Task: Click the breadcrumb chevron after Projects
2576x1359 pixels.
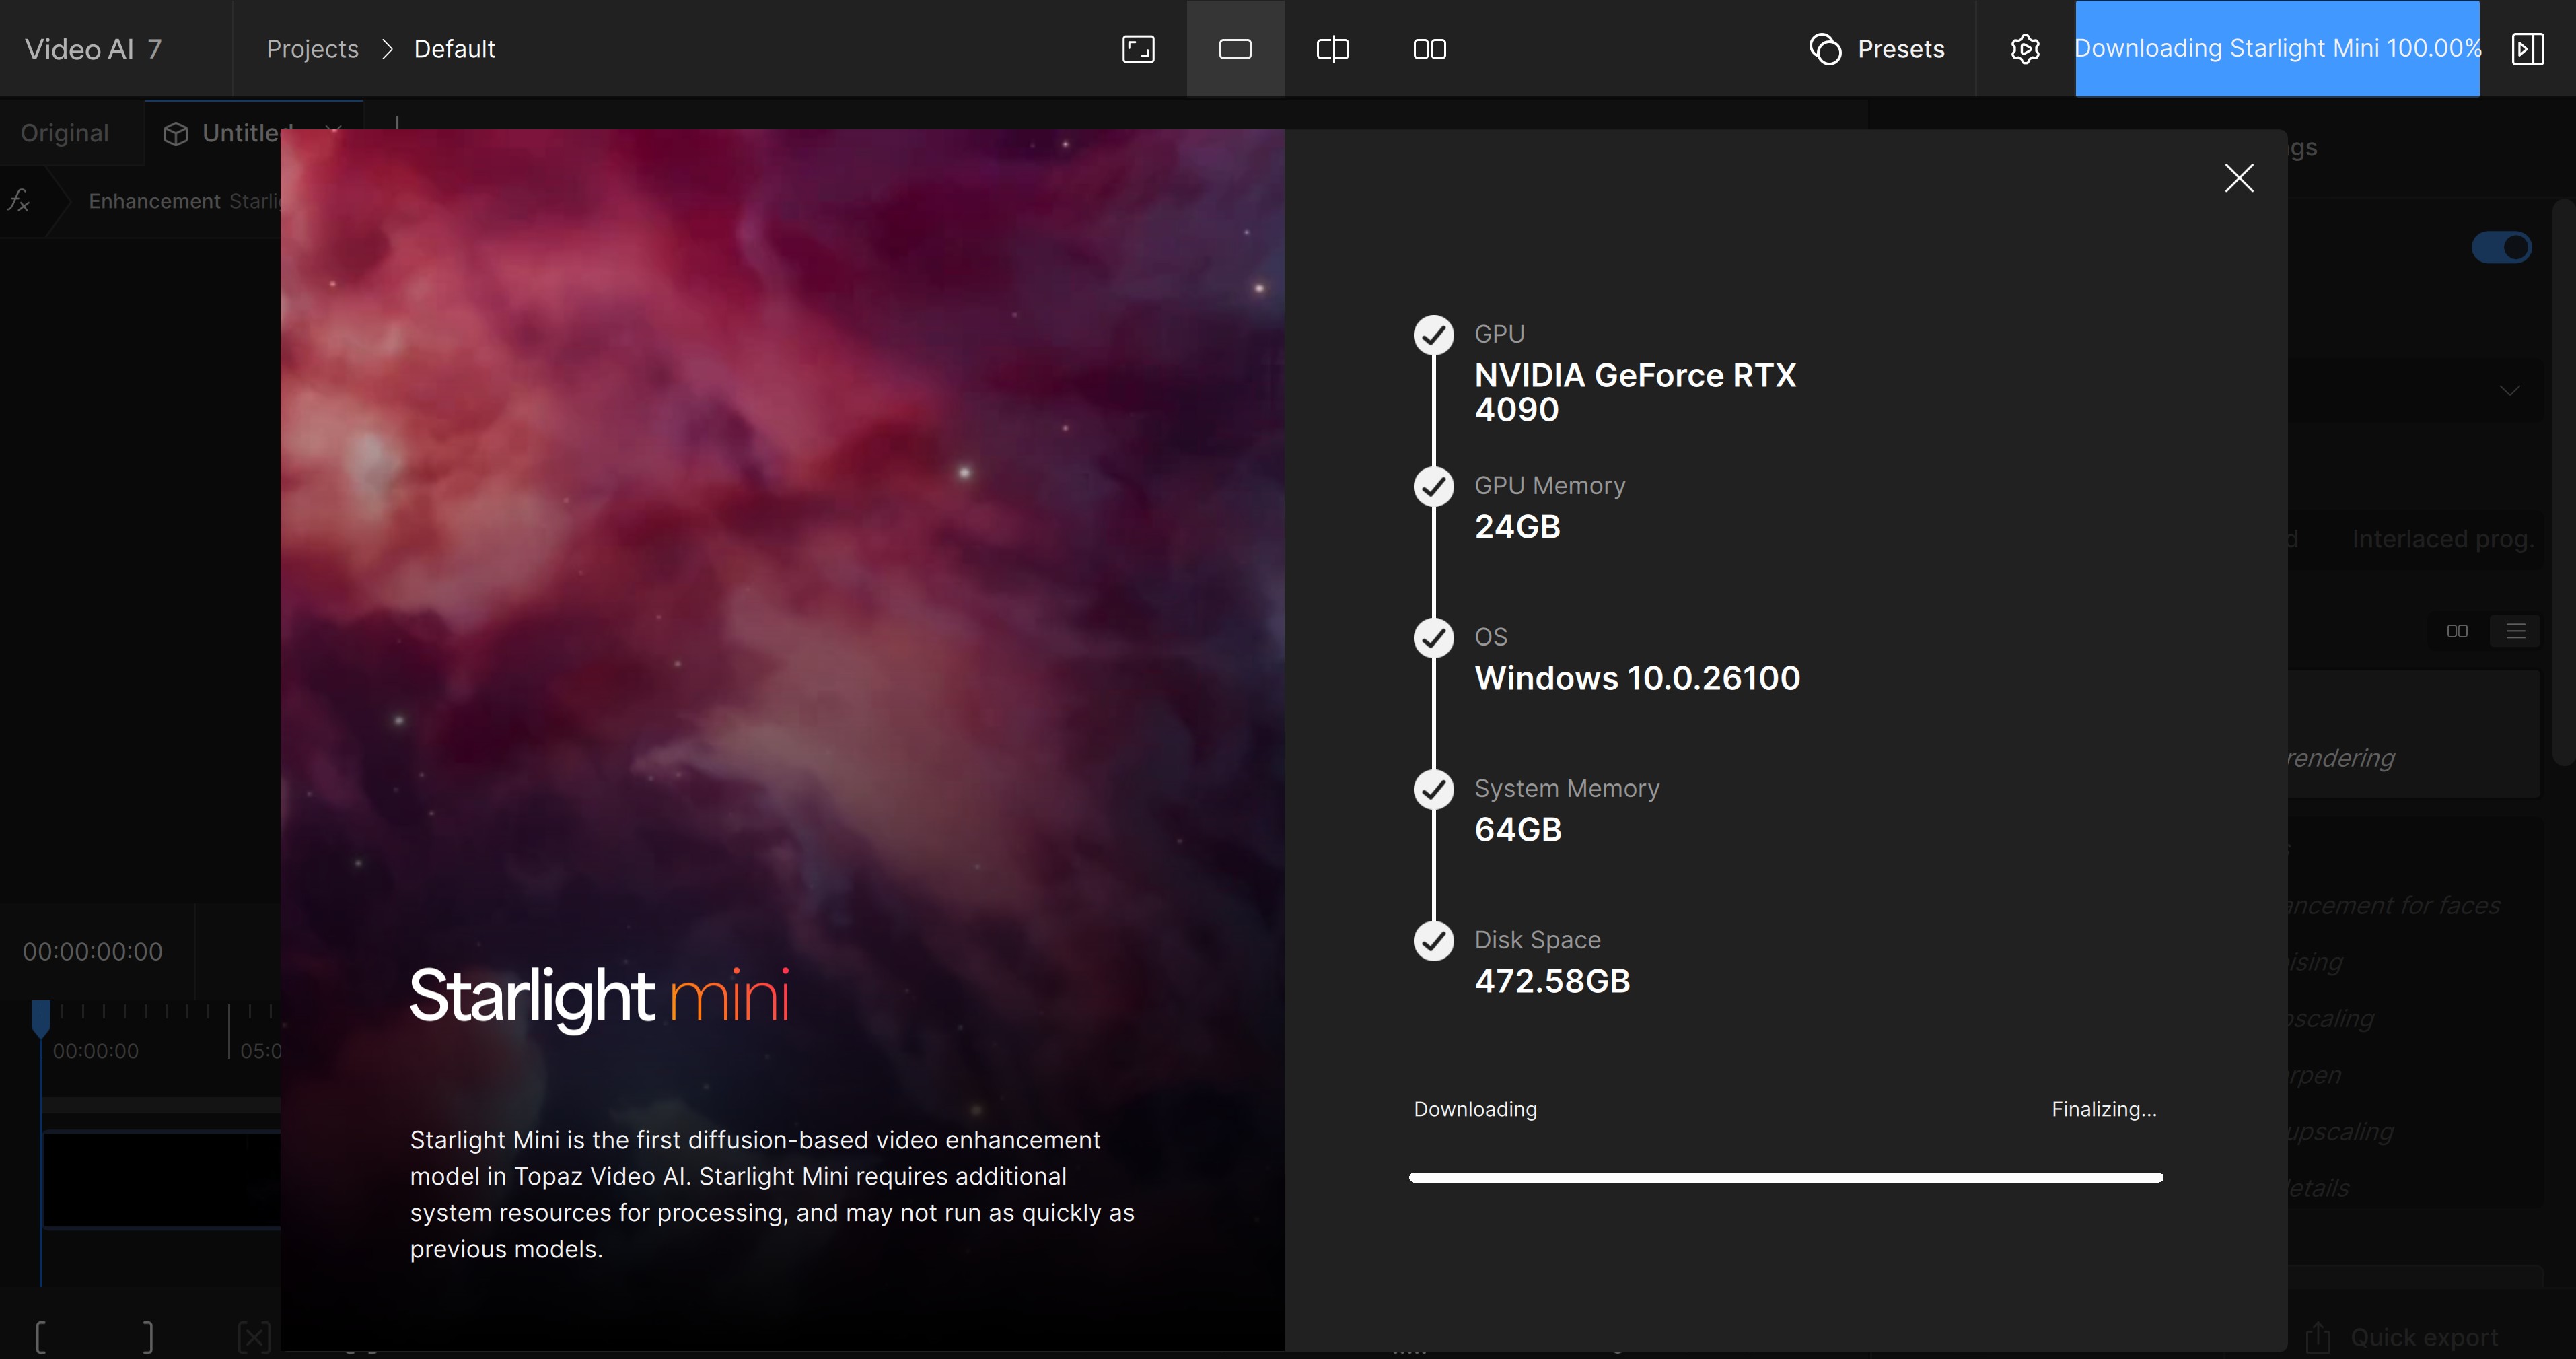Action: pyautogui.click(x=387, y=49)
